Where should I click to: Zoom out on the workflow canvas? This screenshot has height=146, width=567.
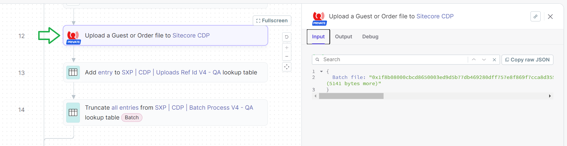click(287, 56)
